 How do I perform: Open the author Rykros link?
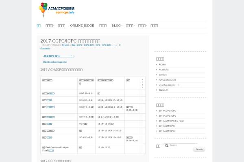[x=65, y=45]
